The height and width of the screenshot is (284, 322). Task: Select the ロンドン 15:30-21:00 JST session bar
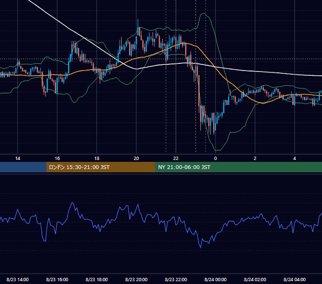click(100, 167)
